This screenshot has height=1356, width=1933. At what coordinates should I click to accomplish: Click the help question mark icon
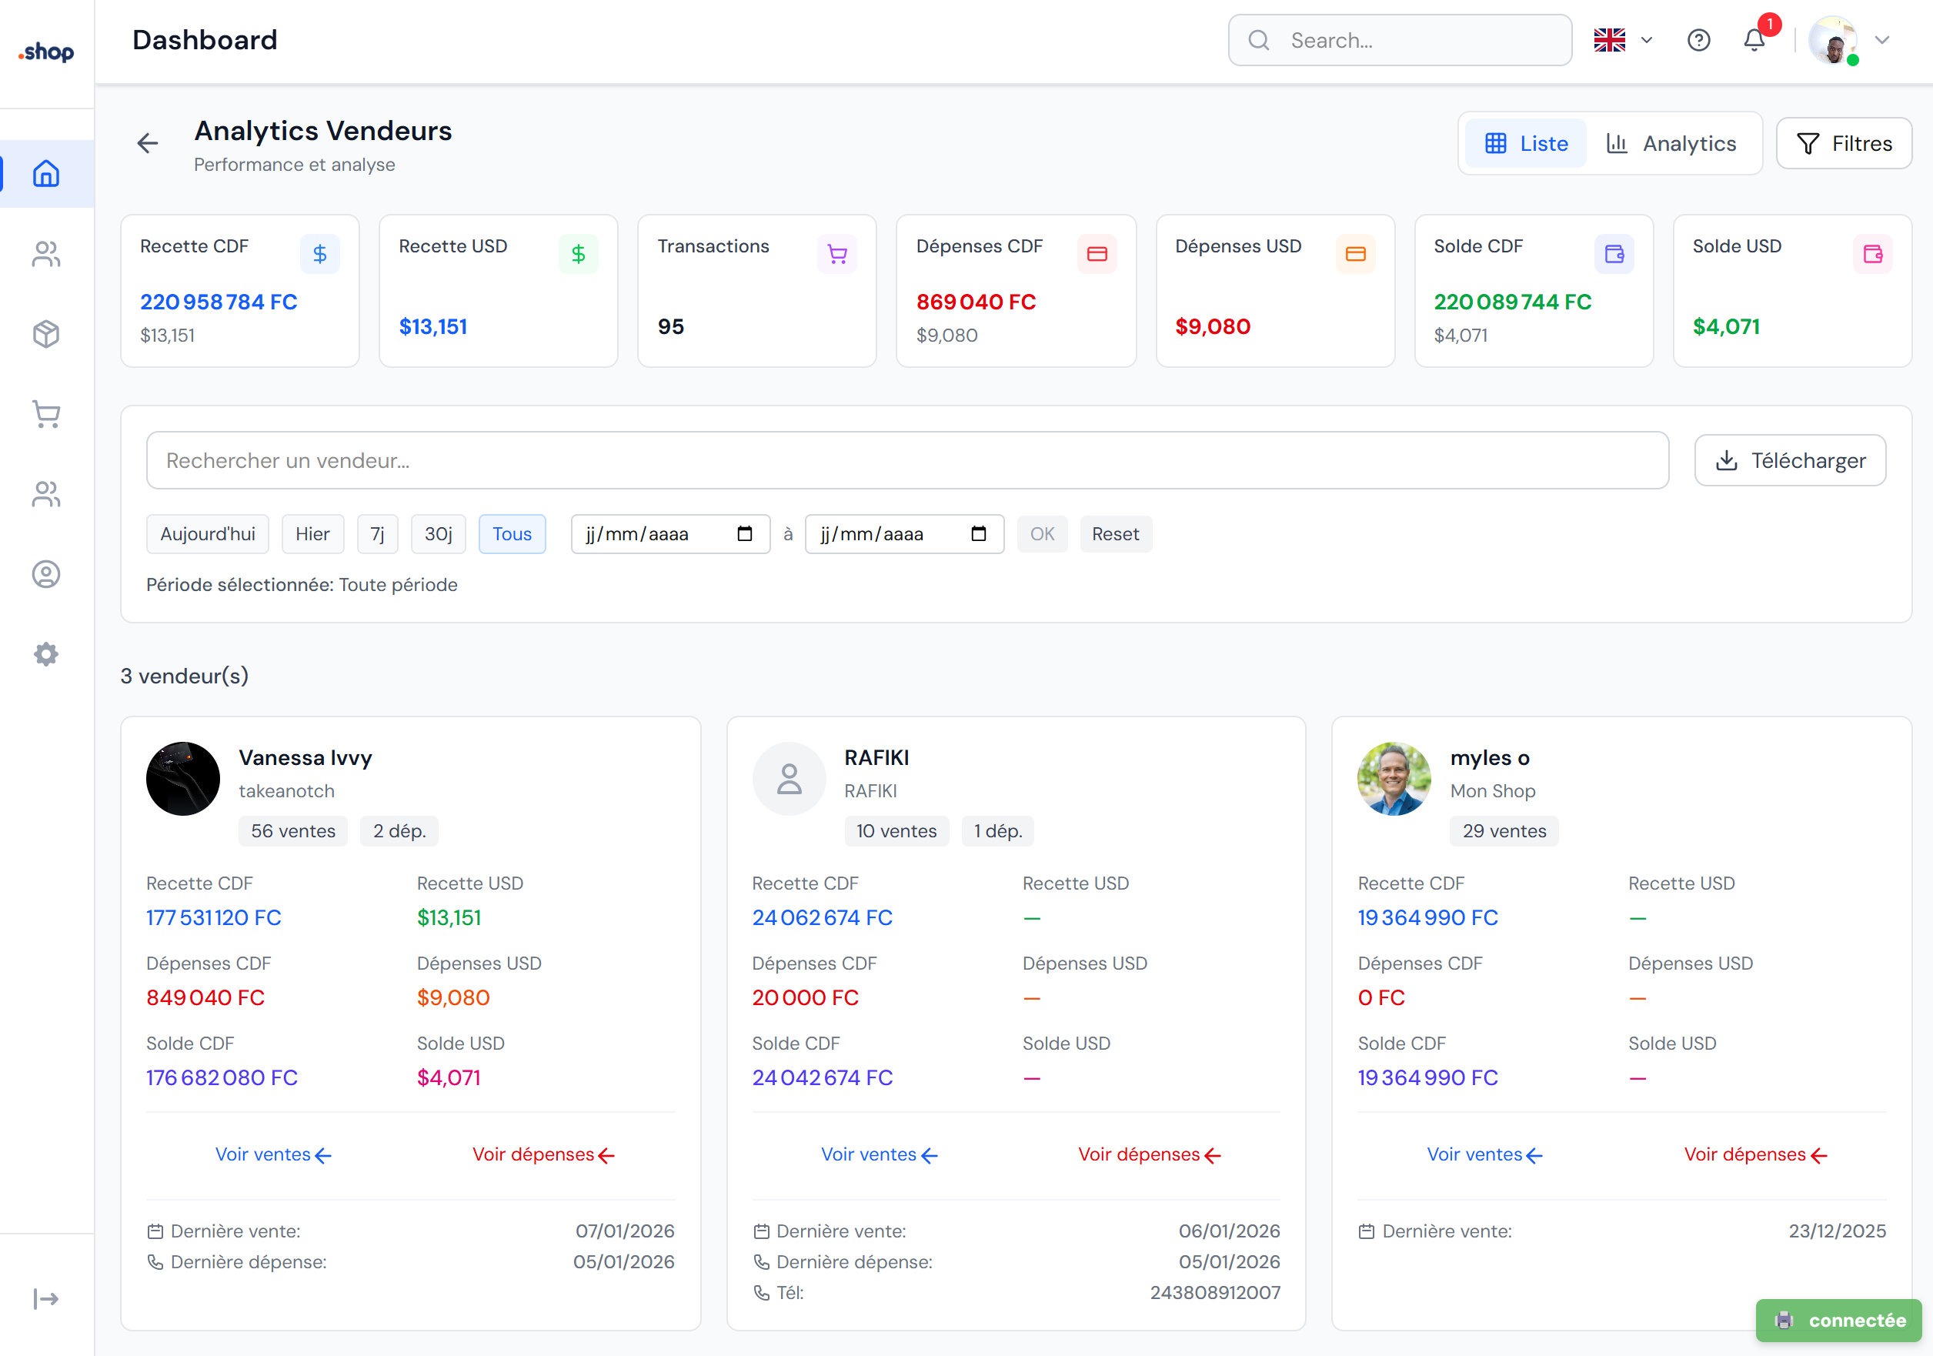pos(1699,41)
